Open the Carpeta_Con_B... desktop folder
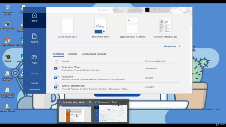The width and height of the screenshot is (226, 127). click(x=7, y=108)
